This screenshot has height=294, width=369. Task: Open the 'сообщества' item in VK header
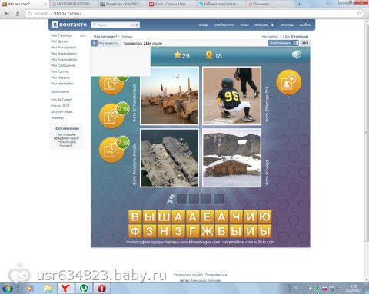pyautogui.click(x=224, y=25)
